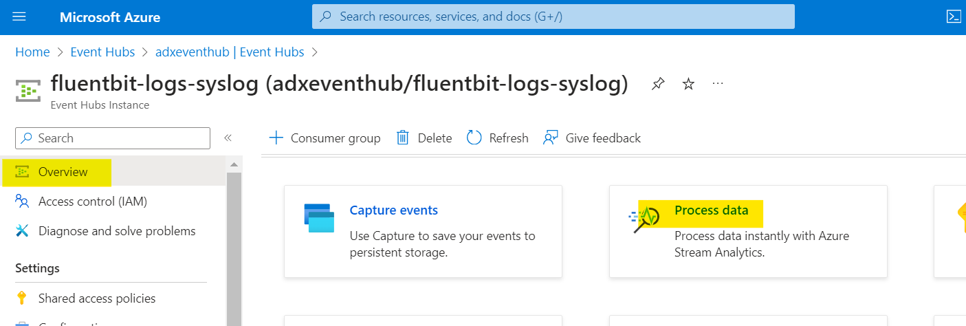Viewport: 966px width, 326px height.
Task: Click the Refresh circular arrow icon
Action: (474, 138)
